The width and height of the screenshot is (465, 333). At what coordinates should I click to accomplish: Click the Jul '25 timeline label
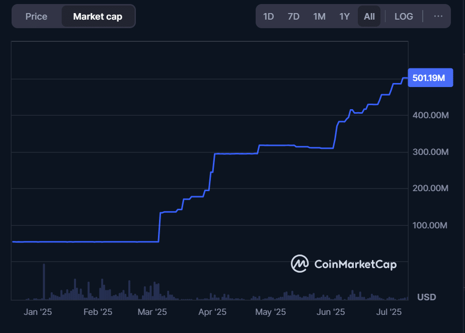(x=389, y=312)
